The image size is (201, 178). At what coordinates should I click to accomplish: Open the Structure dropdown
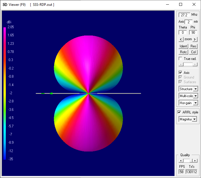(195, 89)
